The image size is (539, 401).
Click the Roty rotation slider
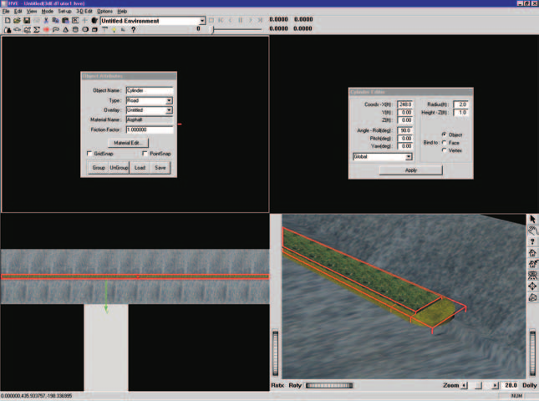329,385
